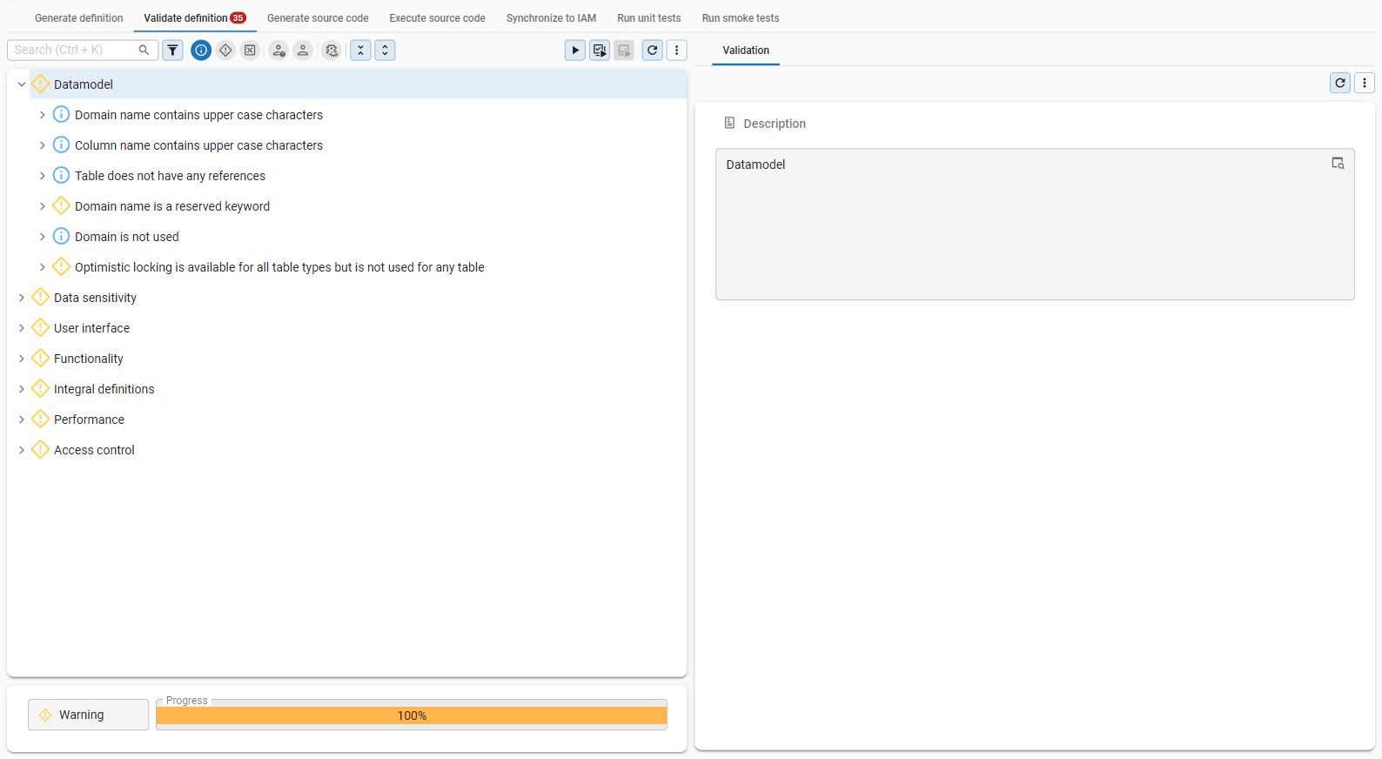The width and height of the screenshot is (1382, 759).
Task: Click the 100% progress bar
Action: [x=412, y=715]
